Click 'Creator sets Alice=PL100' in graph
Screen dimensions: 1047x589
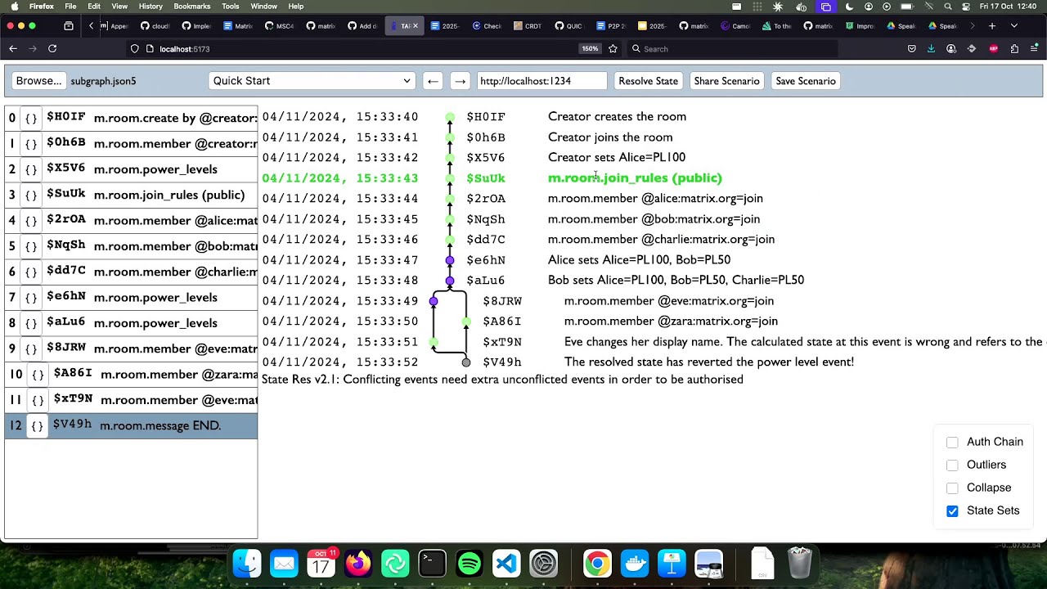pyautogui.click(x=617, y=157)
